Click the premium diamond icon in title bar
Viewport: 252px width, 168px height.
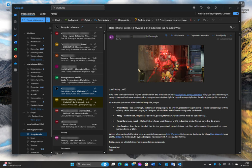click(194, 8)
